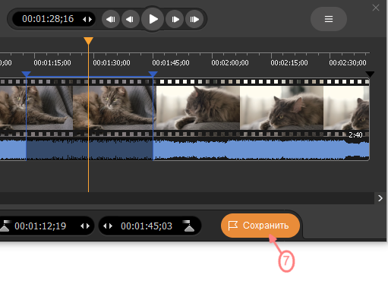Click ruler label 00:02:15;00
Viewport: 388px width, 281px height.
[289, 63]
